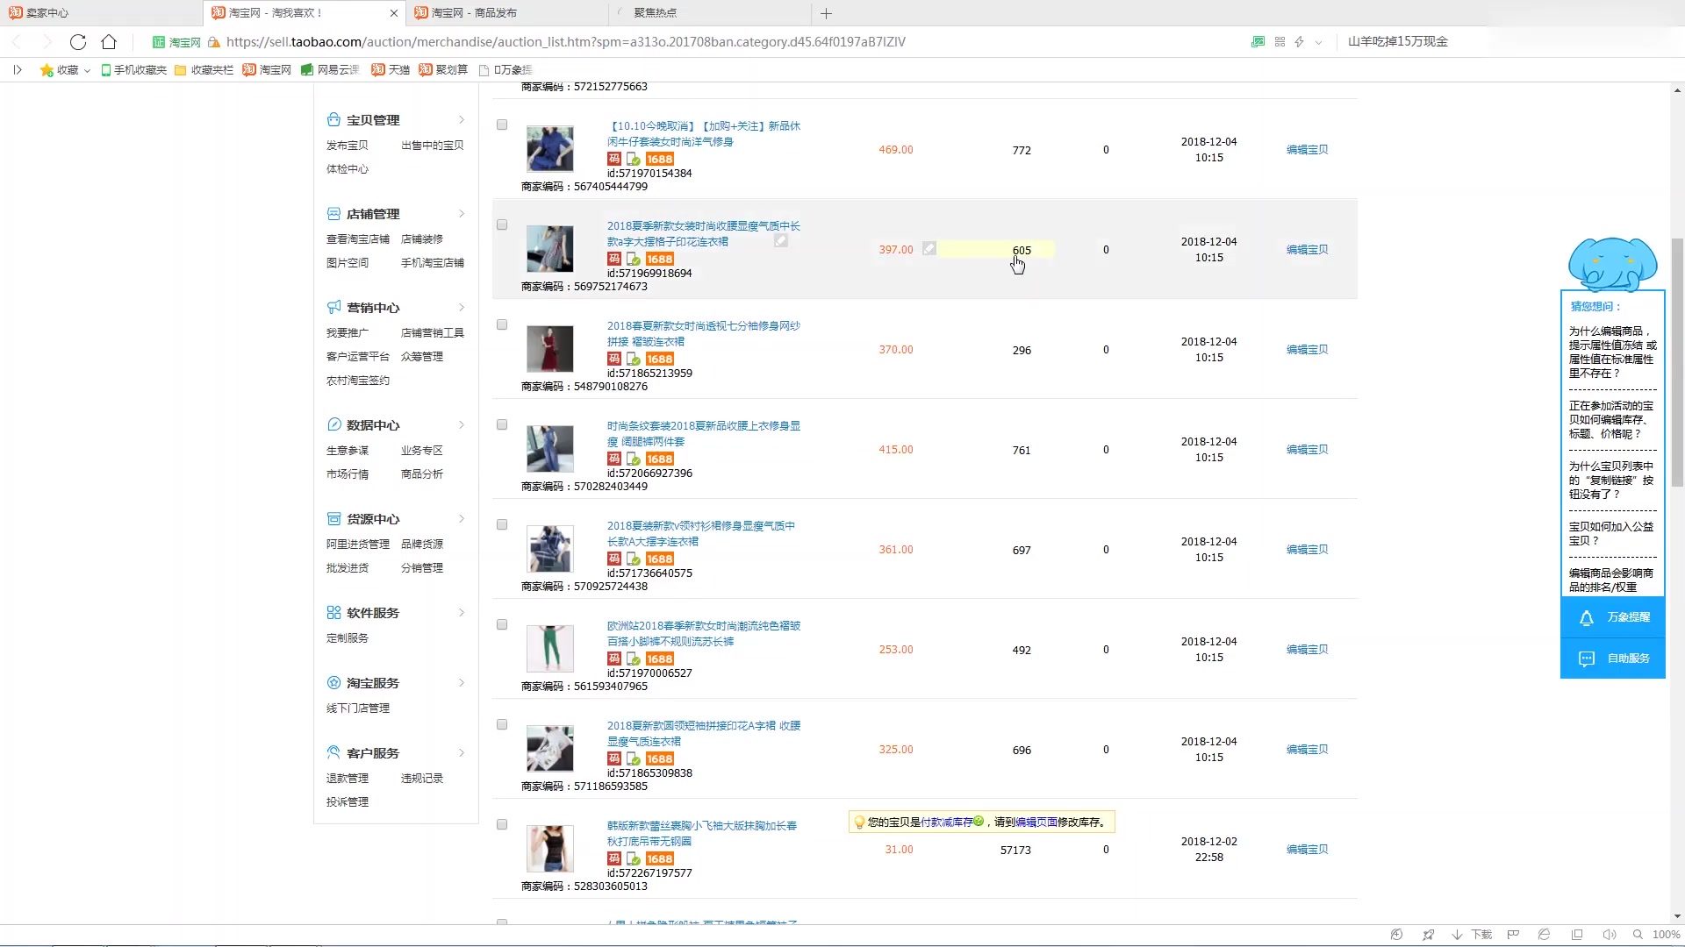The height and width of the screenshot is (947, 1685).
Task: Select checkbox for item priced 31.00
Action: coord(502,825)
